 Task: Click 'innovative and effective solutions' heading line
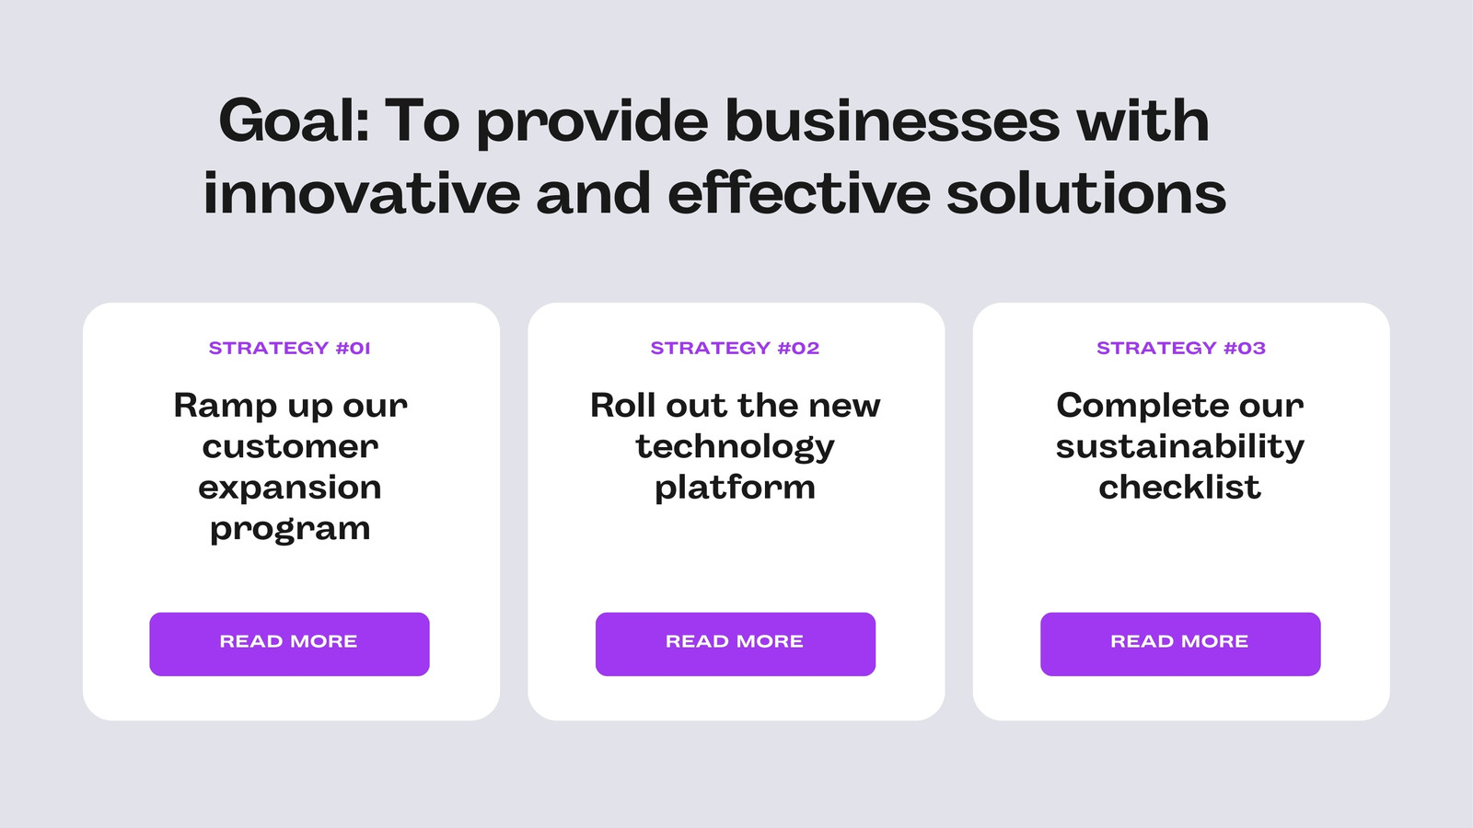coord(714,193)
